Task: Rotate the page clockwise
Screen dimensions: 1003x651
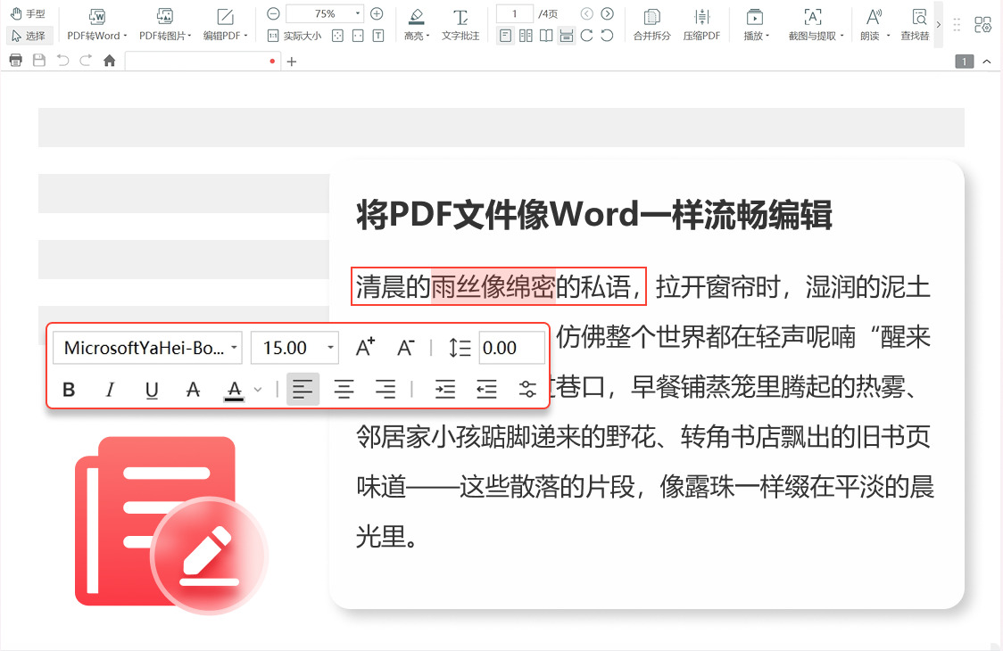Action: [x=586, y=36]
